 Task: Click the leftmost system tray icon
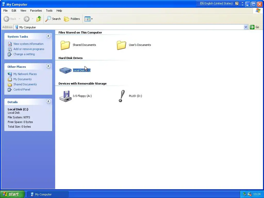[245, 194]
